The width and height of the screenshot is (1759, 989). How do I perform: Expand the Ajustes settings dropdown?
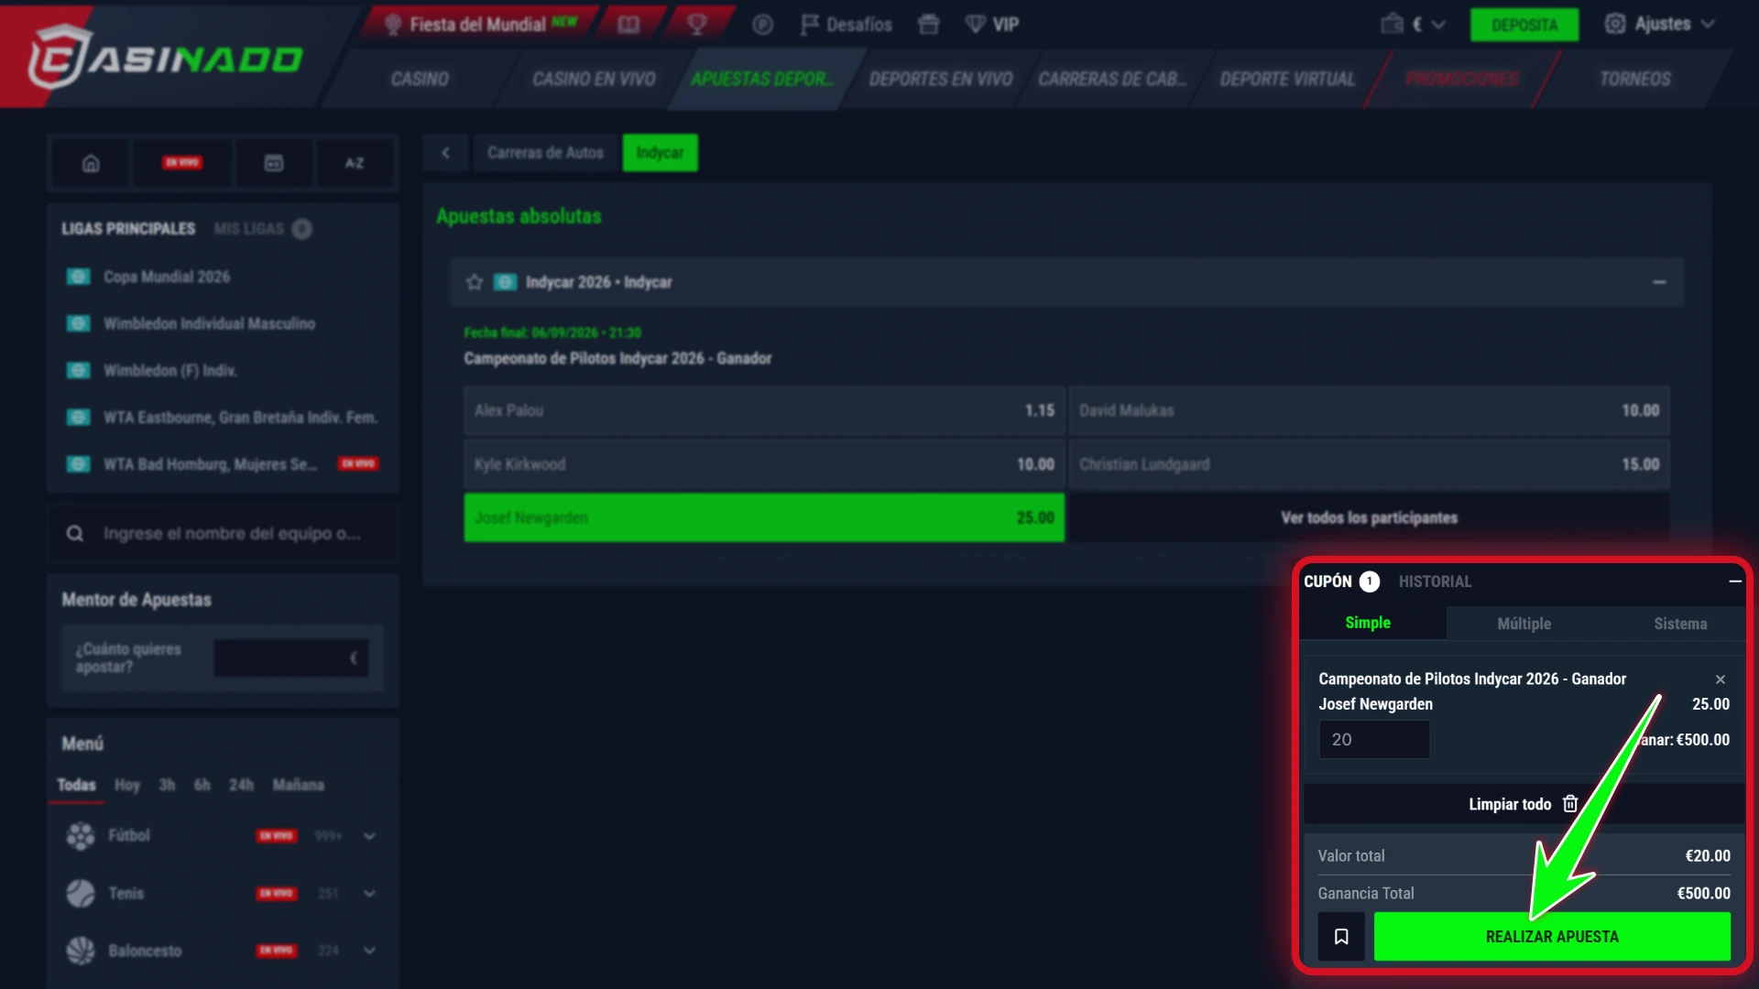click(x=1659, y=24)
